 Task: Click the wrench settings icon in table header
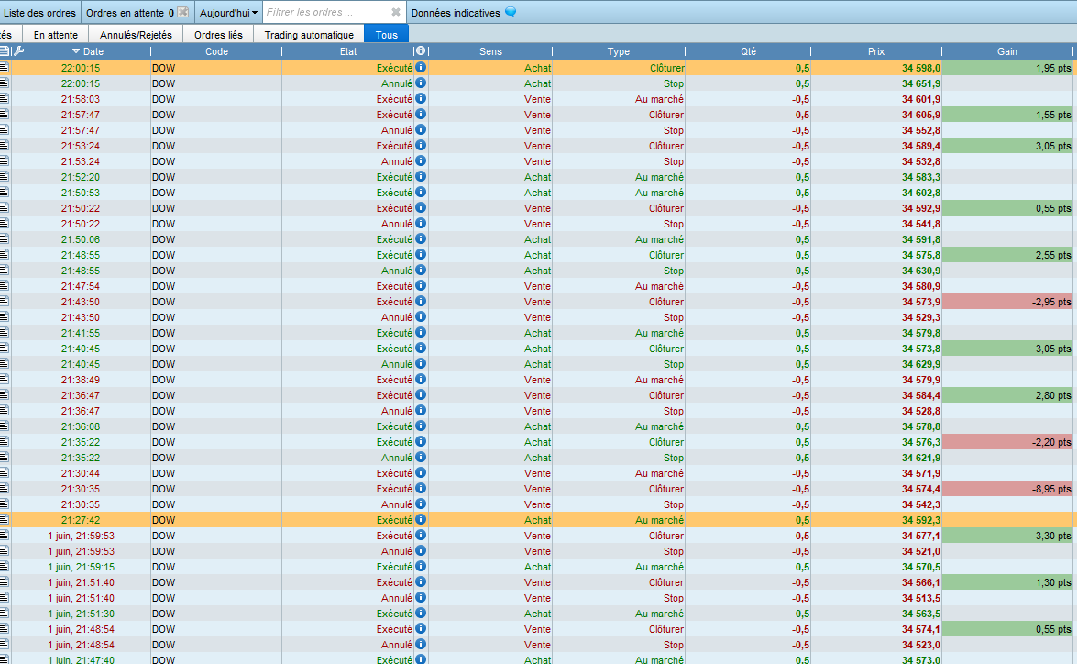pyautogui.click(x=19, y=50)
